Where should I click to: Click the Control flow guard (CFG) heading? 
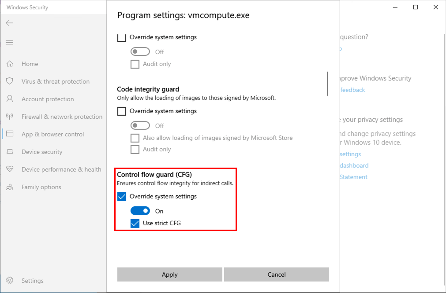(154, 175)
